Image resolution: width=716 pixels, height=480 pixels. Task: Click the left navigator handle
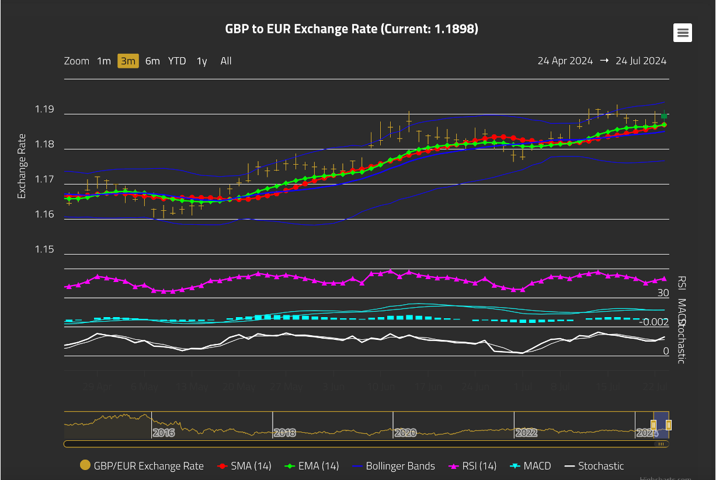(654, 425)
